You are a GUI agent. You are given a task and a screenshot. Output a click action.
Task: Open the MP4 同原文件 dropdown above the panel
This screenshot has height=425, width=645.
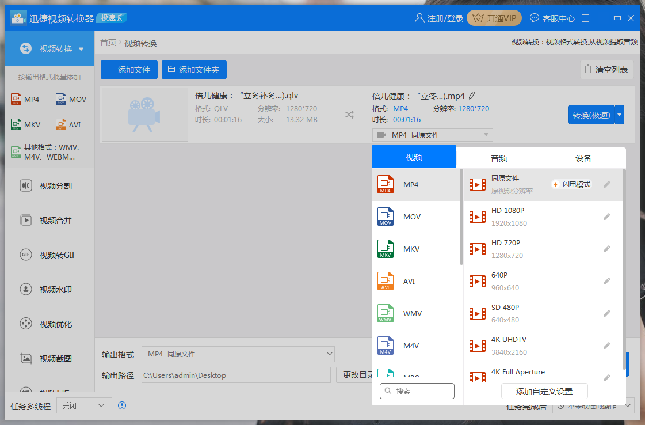[432, 134]
